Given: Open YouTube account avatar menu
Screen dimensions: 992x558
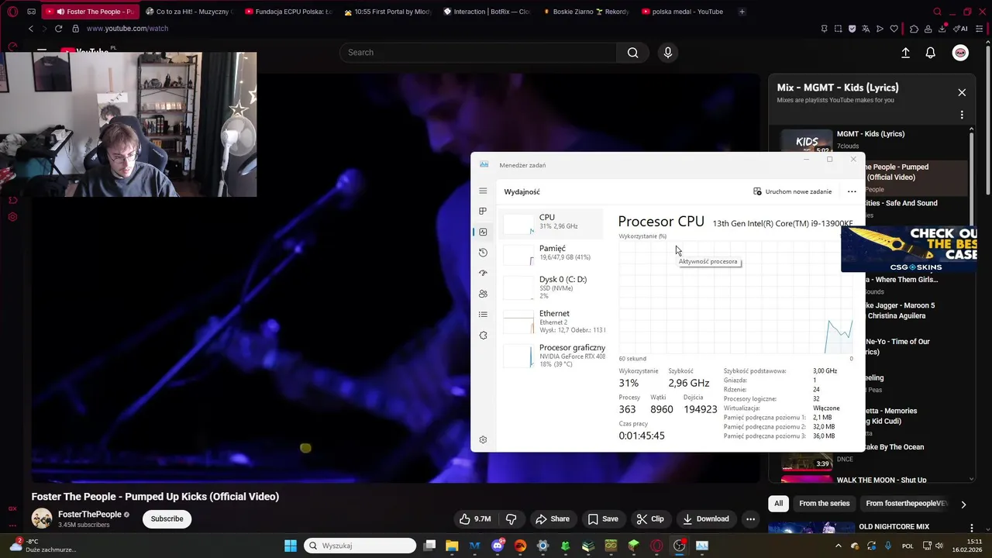Looking at the screenshot, I should pyautogui.click(x=960, y=53).
